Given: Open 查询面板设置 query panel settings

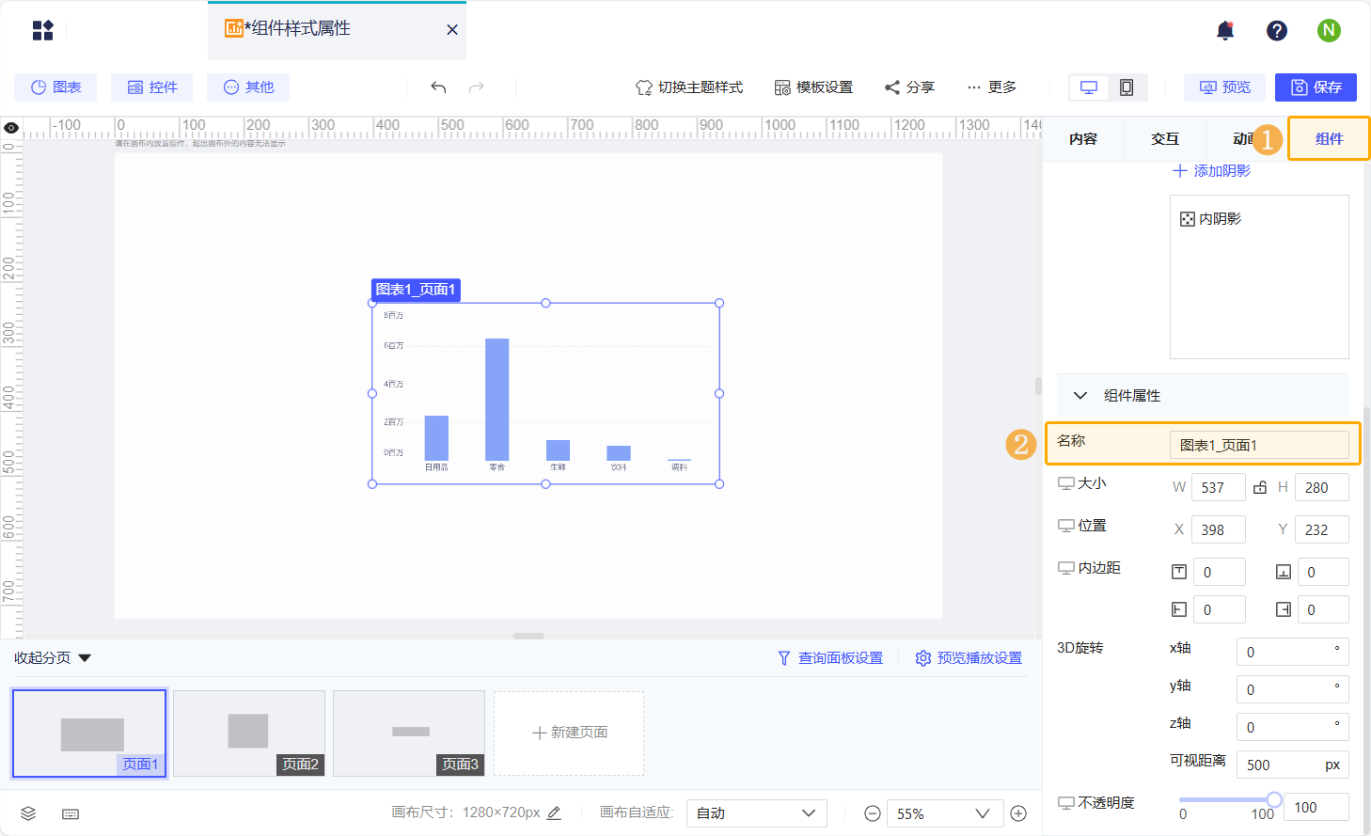Looking at the screenshot, I should tap(830, 658).
